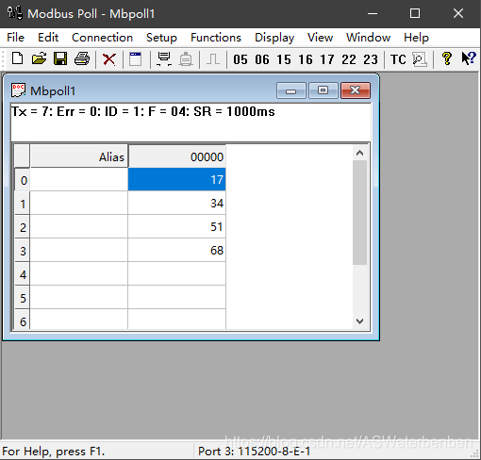Select function 05 write single coil
The width and height of the screenshot is (481, 460).
coord(240,59)
